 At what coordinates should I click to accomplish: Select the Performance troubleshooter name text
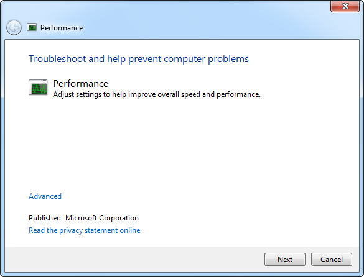pos(80,84)
